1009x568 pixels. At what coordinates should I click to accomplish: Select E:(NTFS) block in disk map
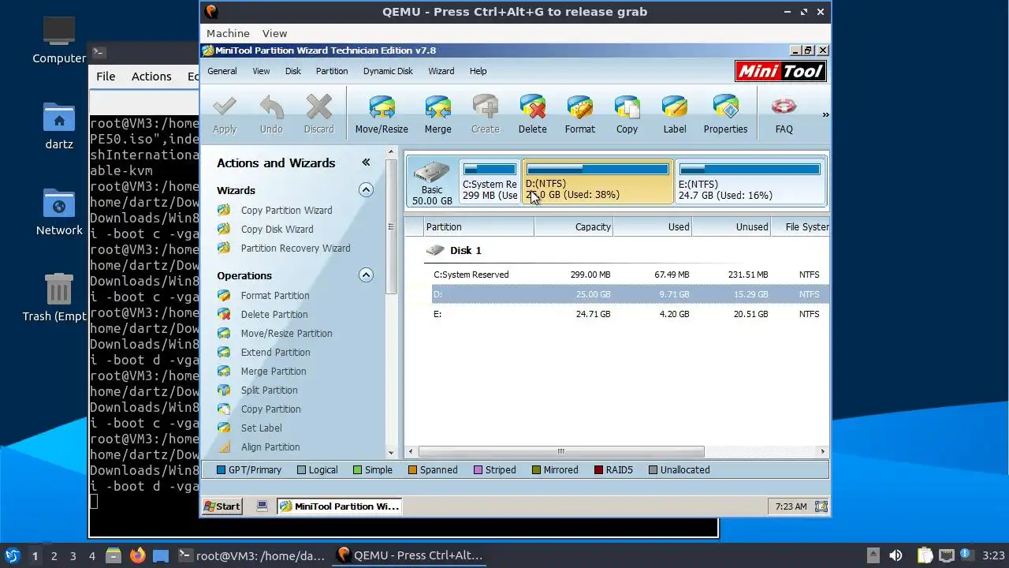[750, 181]
